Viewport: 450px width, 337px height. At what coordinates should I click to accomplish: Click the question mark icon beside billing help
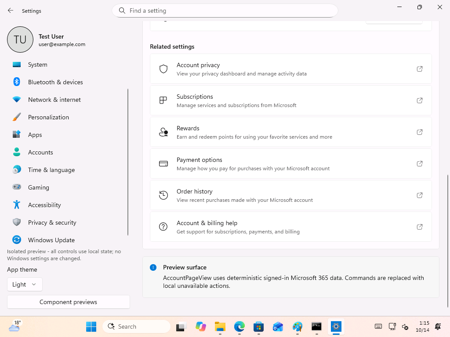[163, 227]
